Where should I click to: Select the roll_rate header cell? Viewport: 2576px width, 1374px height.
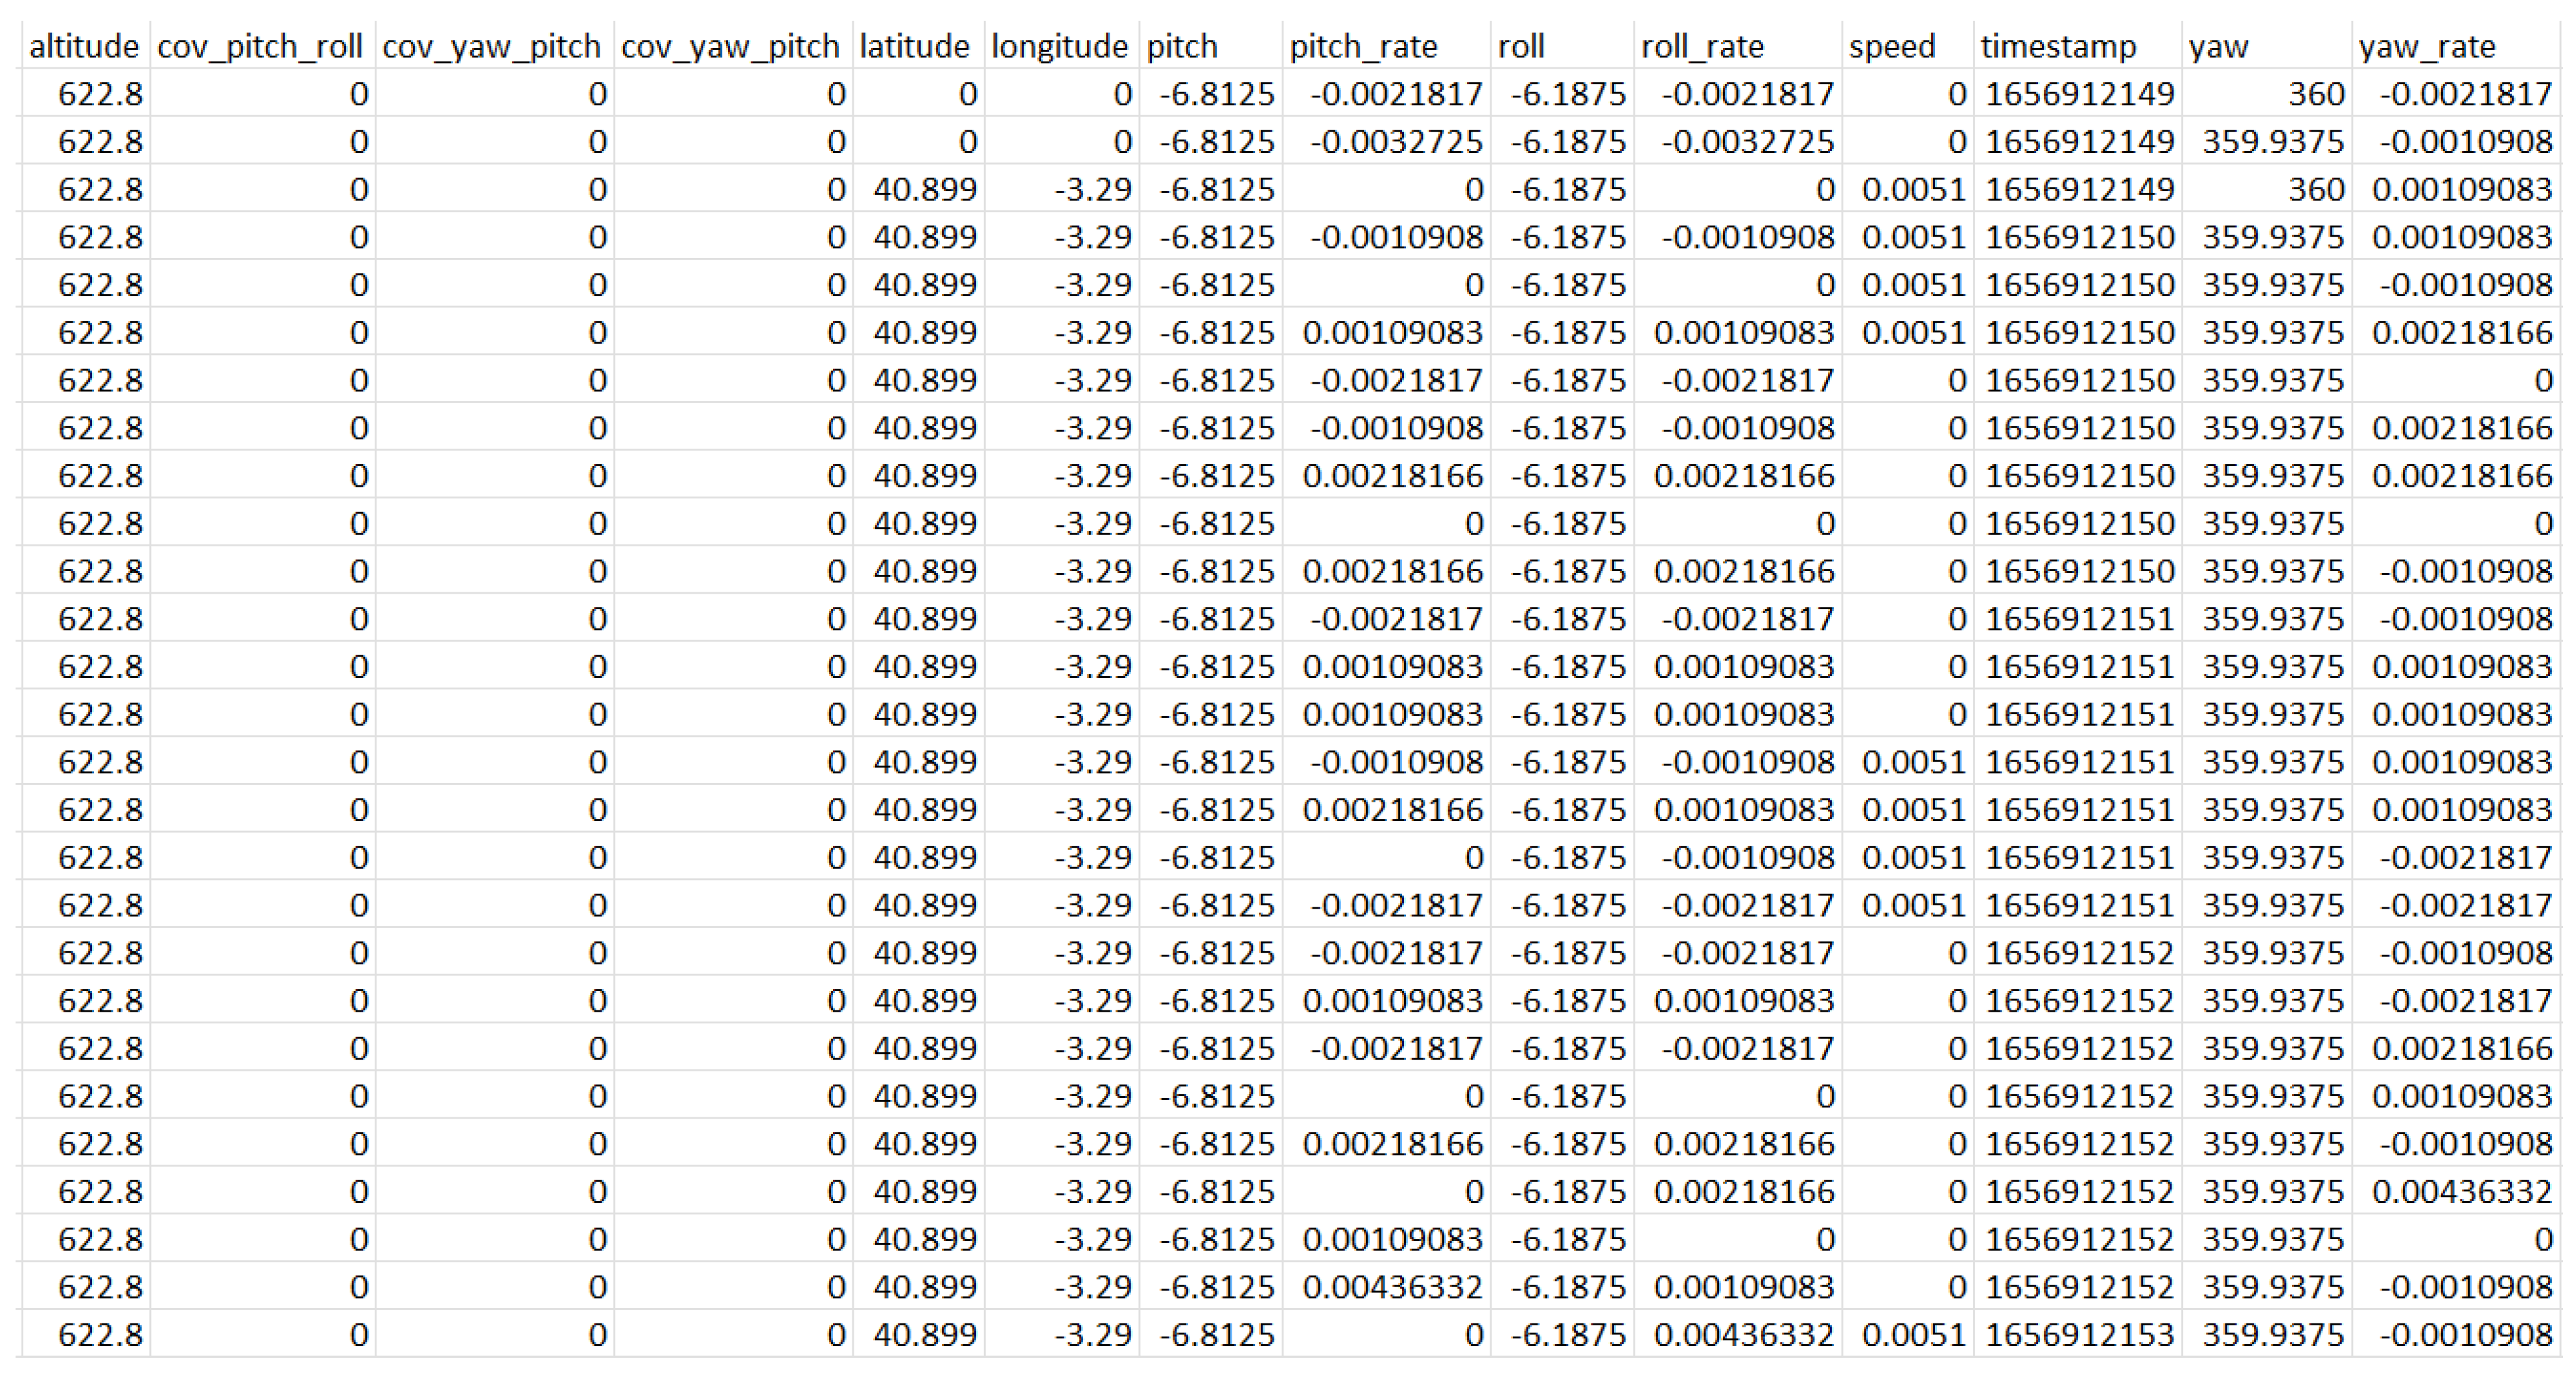click(x=1702, y=46)
